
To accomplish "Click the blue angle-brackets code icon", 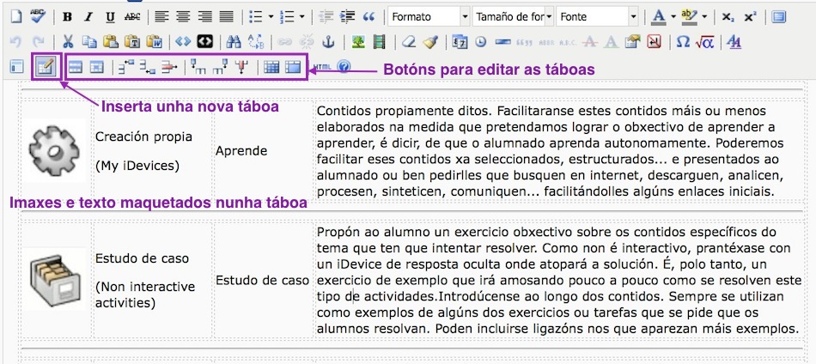I will click(183, 41).
